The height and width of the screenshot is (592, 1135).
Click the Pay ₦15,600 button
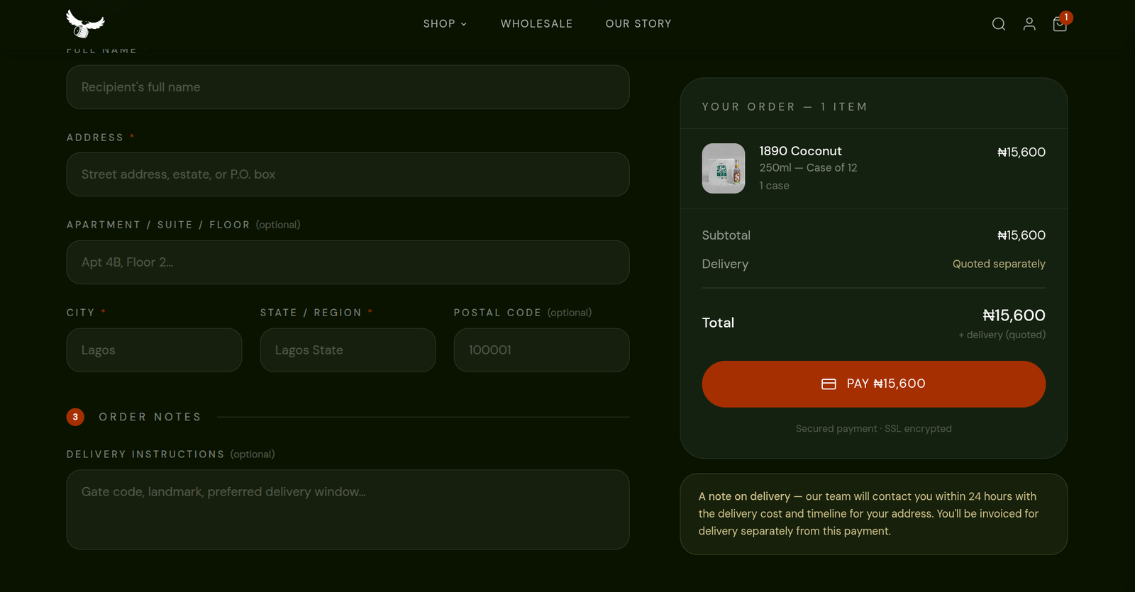(873, 384)
